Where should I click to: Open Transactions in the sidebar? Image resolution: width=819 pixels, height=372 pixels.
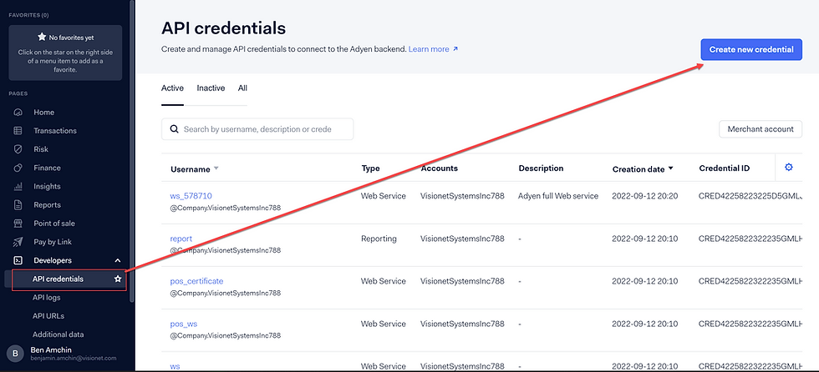click(55, 131)
